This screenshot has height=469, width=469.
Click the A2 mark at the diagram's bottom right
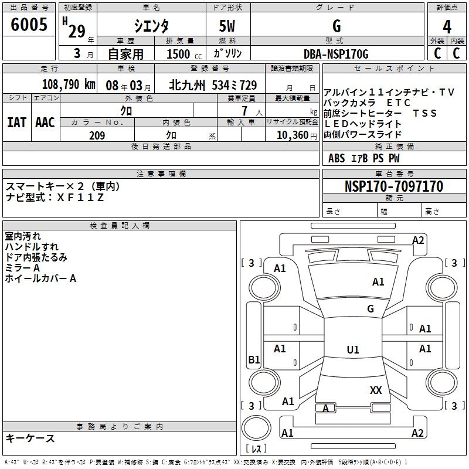click(417, 433)
